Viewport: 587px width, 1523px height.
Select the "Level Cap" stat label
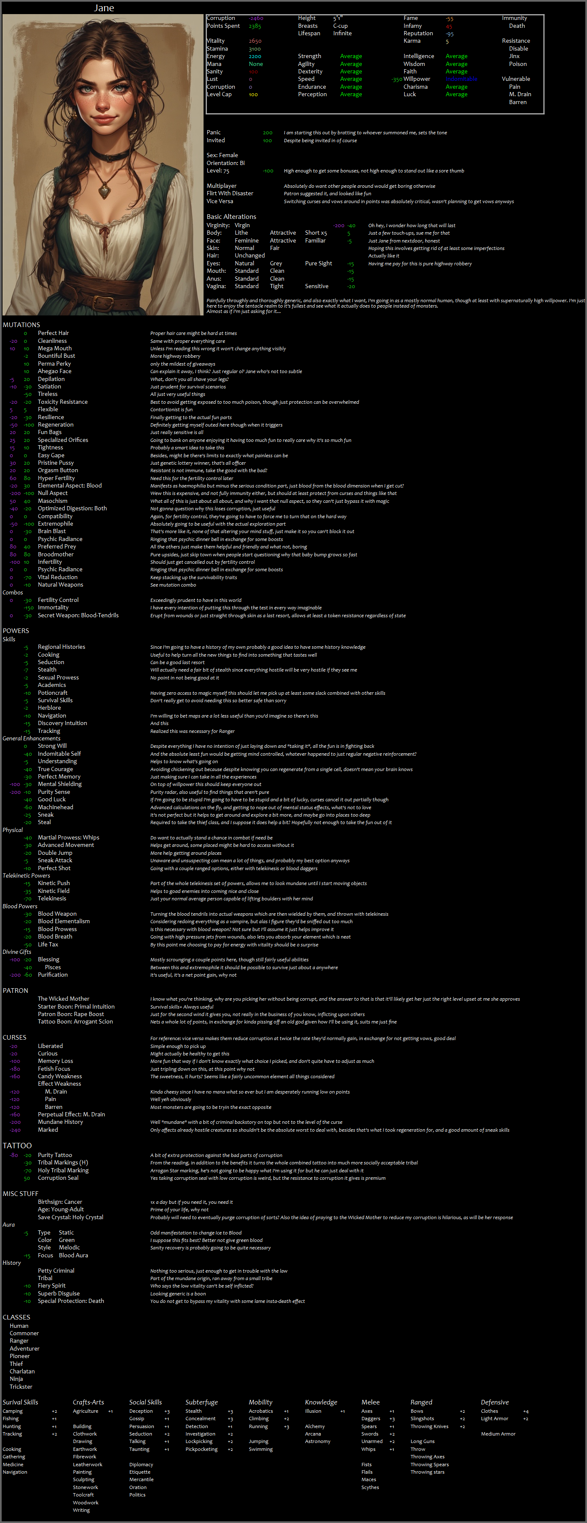pyautogui.click(x=219, y=95)
